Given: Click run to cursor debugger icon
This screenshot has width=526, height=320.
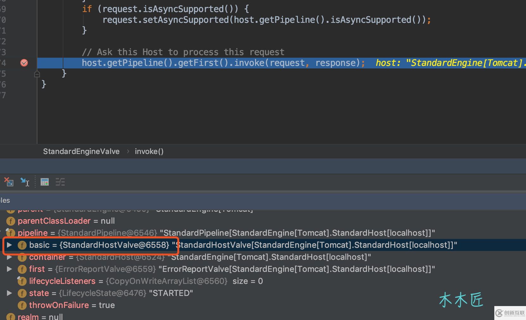Looking at the screenshot, I should click(25, 182).
